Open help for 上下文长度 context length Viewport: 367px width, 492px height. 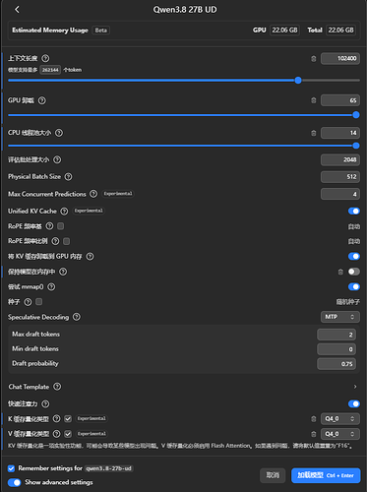click(x=45, y=58)
